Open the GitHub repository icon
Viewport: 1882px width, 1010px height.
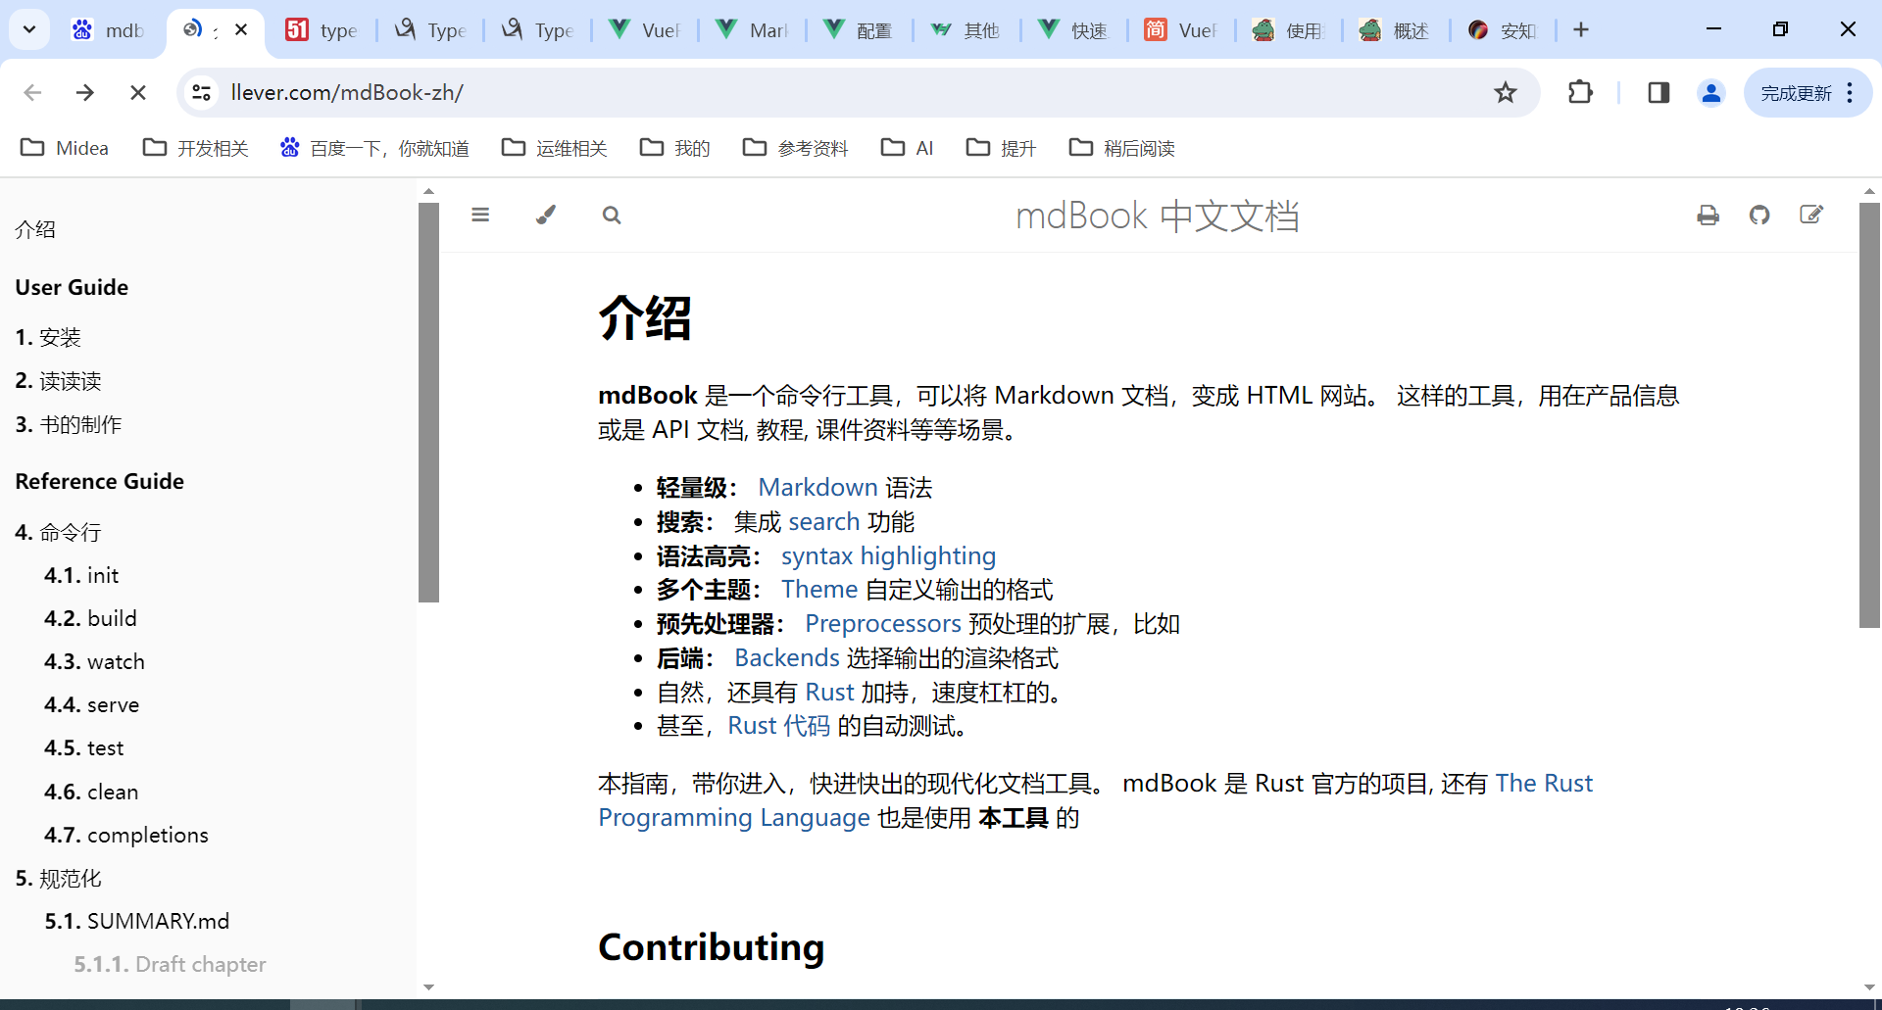click(x=1759, y=215)
